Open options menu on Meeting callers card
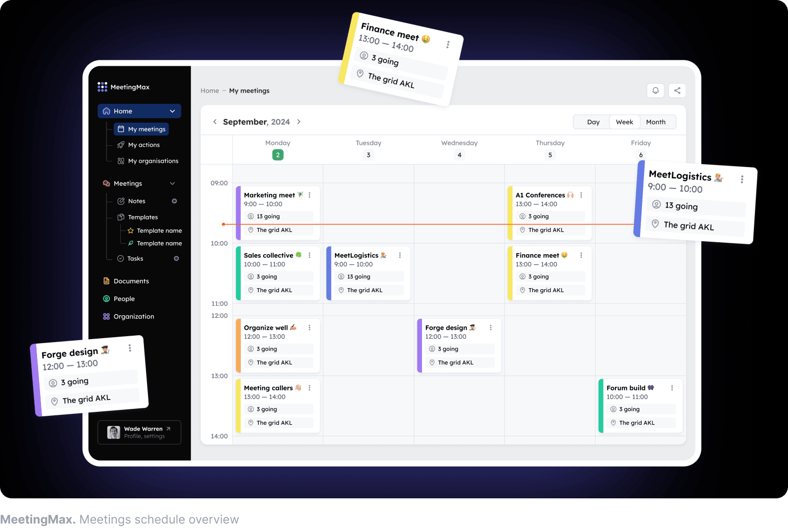 pyautogui.click(x=310, y=388)
